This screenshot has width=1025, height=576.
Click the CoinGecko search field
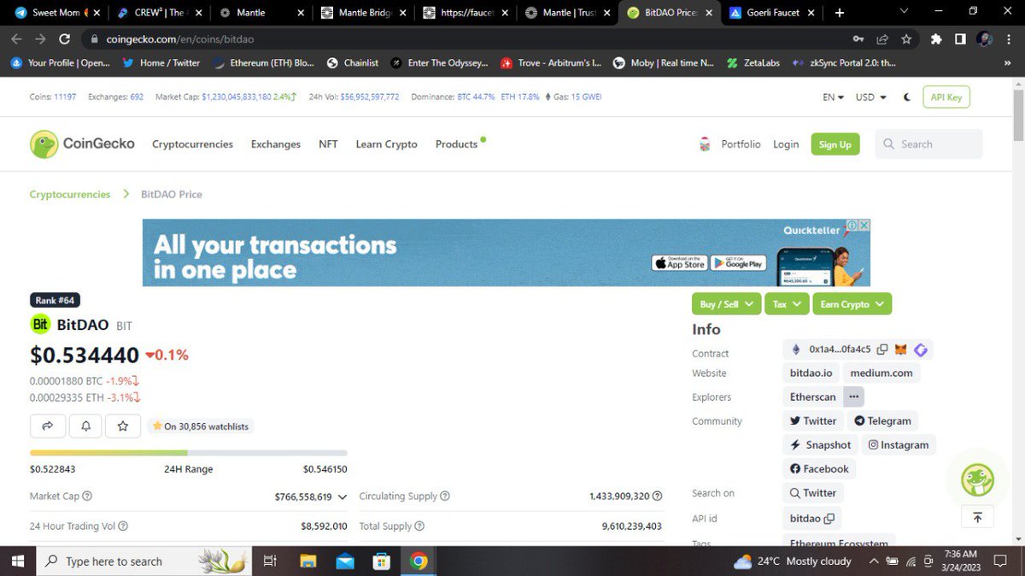[x=929, y=144]
